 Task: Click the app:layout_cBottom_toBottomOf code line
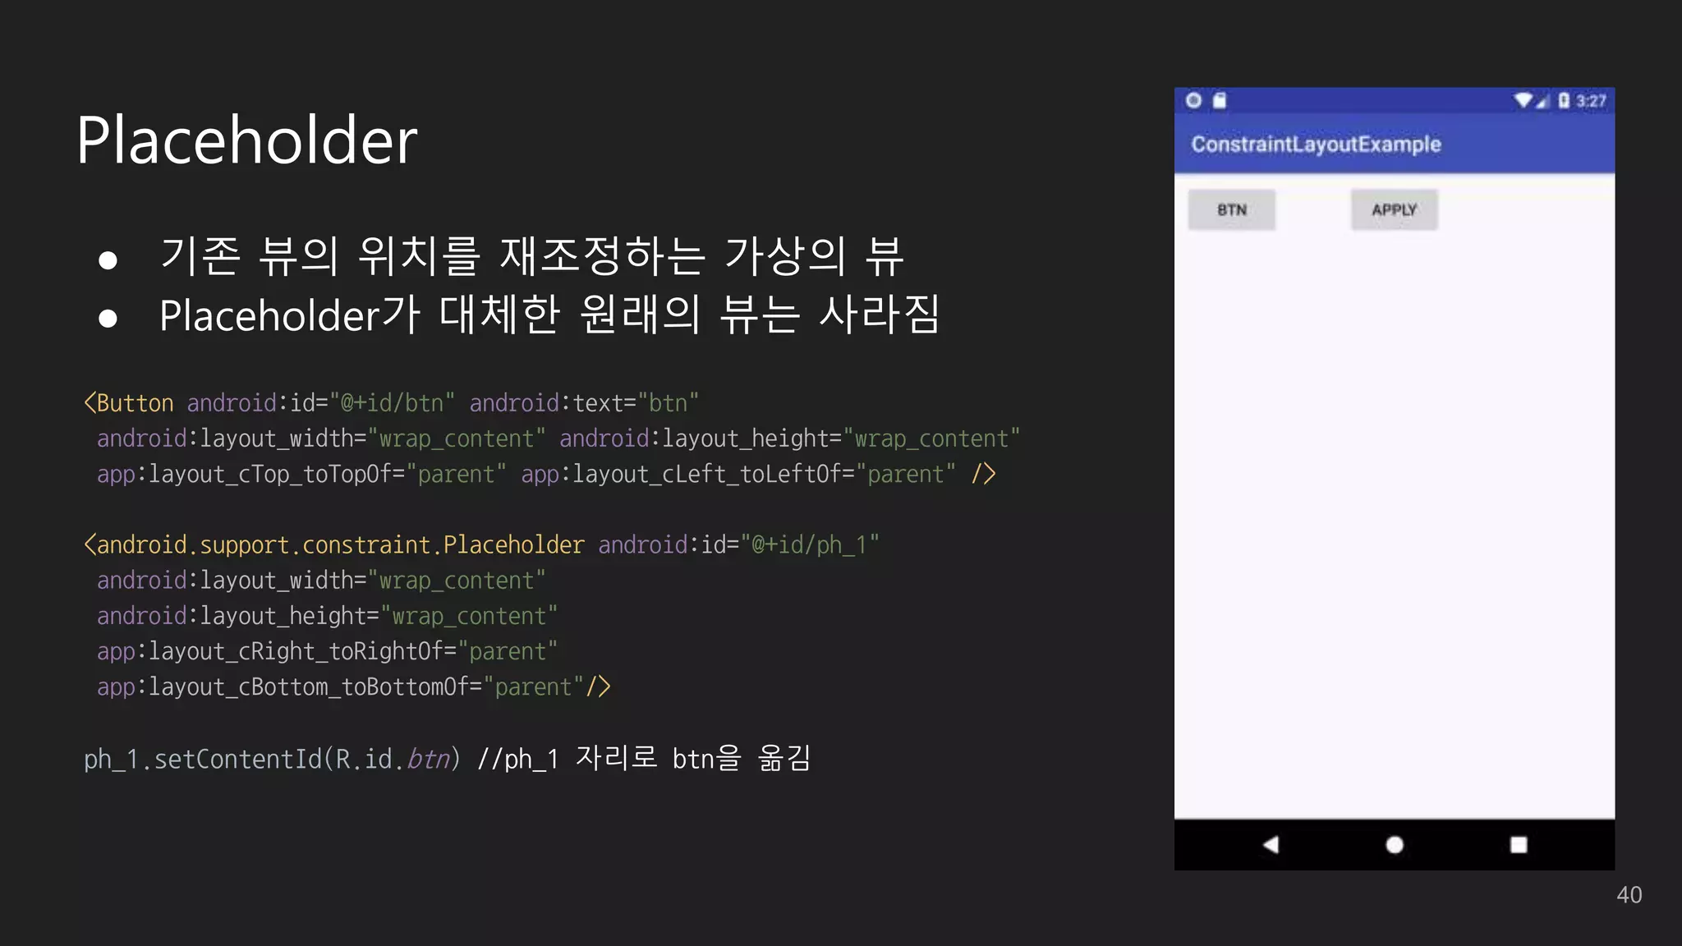353,687
